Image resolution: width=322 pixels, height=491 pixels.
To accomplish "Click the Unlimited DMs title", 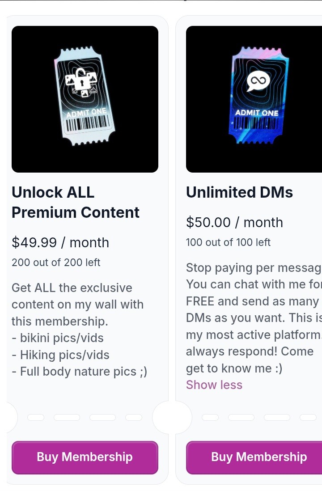I will click(x=239, y=192).
